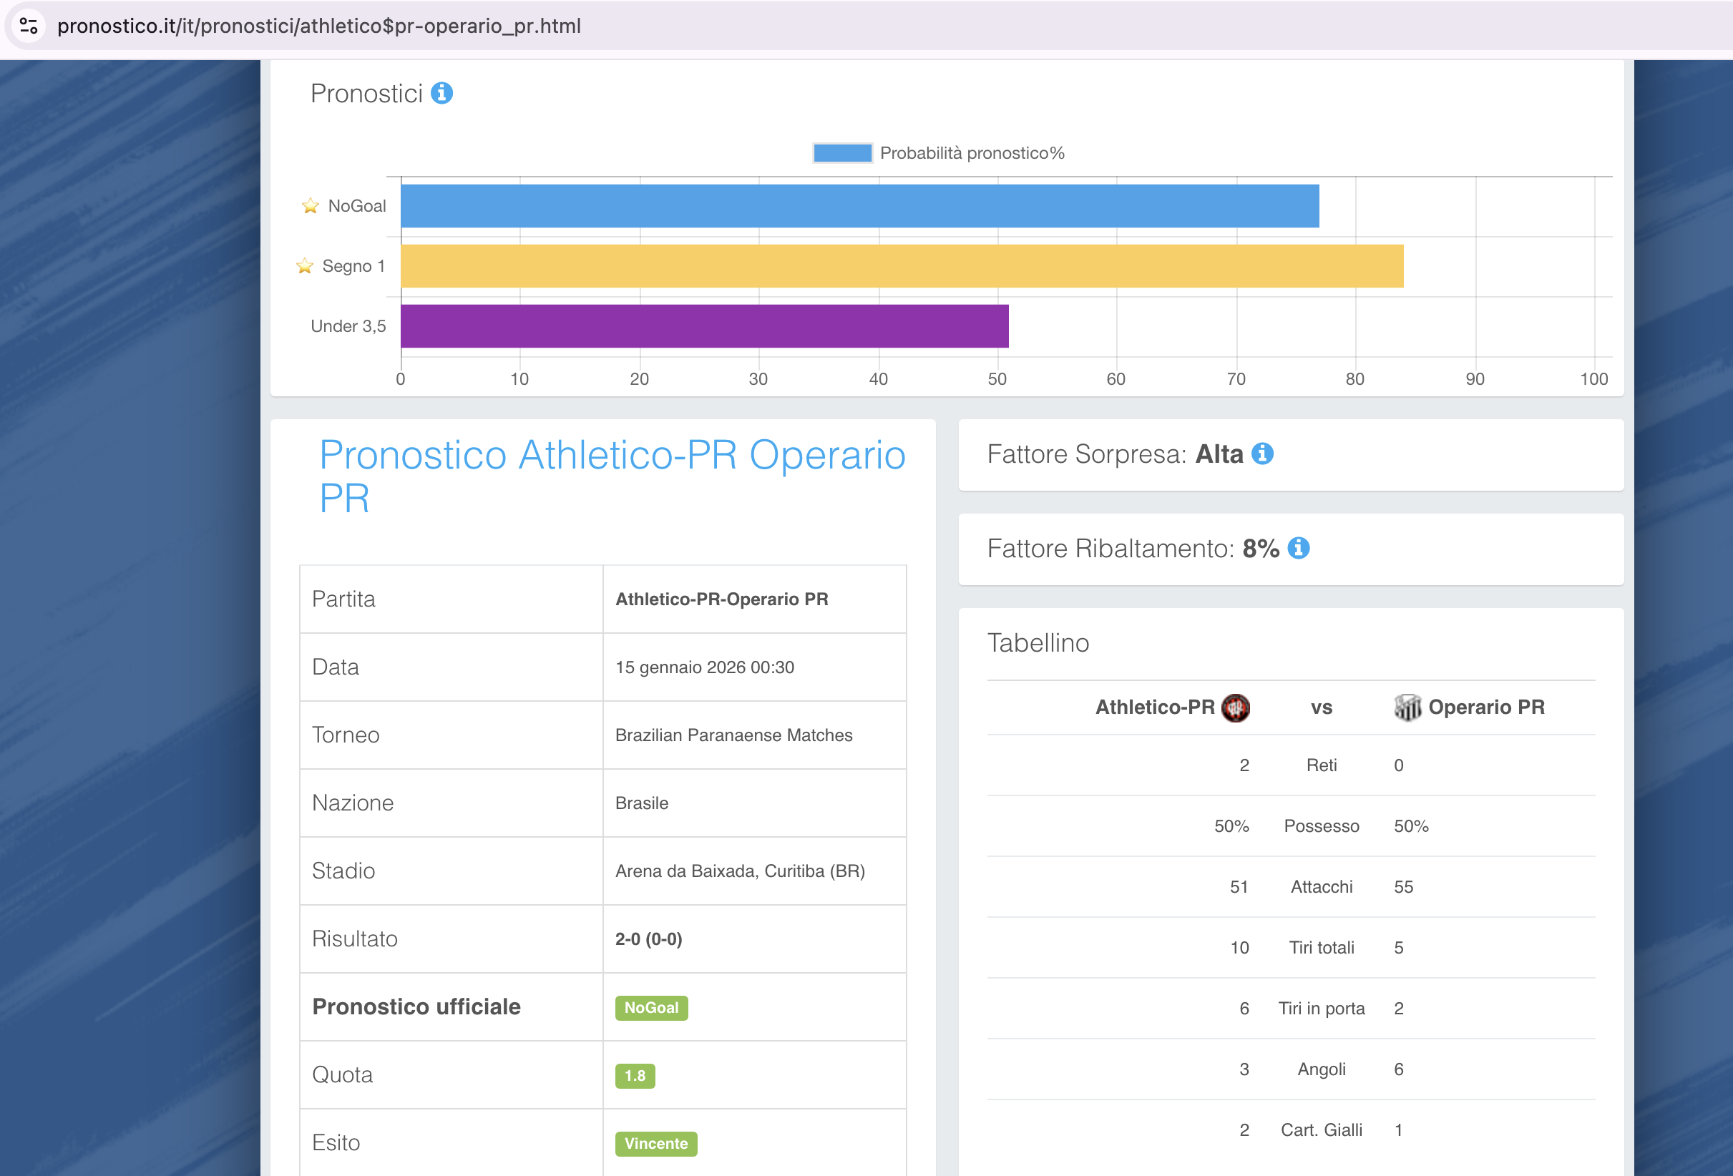1733x1176 pixels.
Task: Click the yellow Segno 1 chart bar
Action: tap(902, 266)
